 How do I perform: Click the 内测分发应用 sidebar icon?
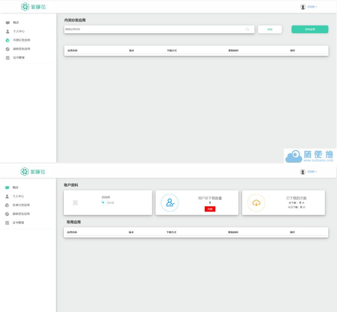(8, 40)
